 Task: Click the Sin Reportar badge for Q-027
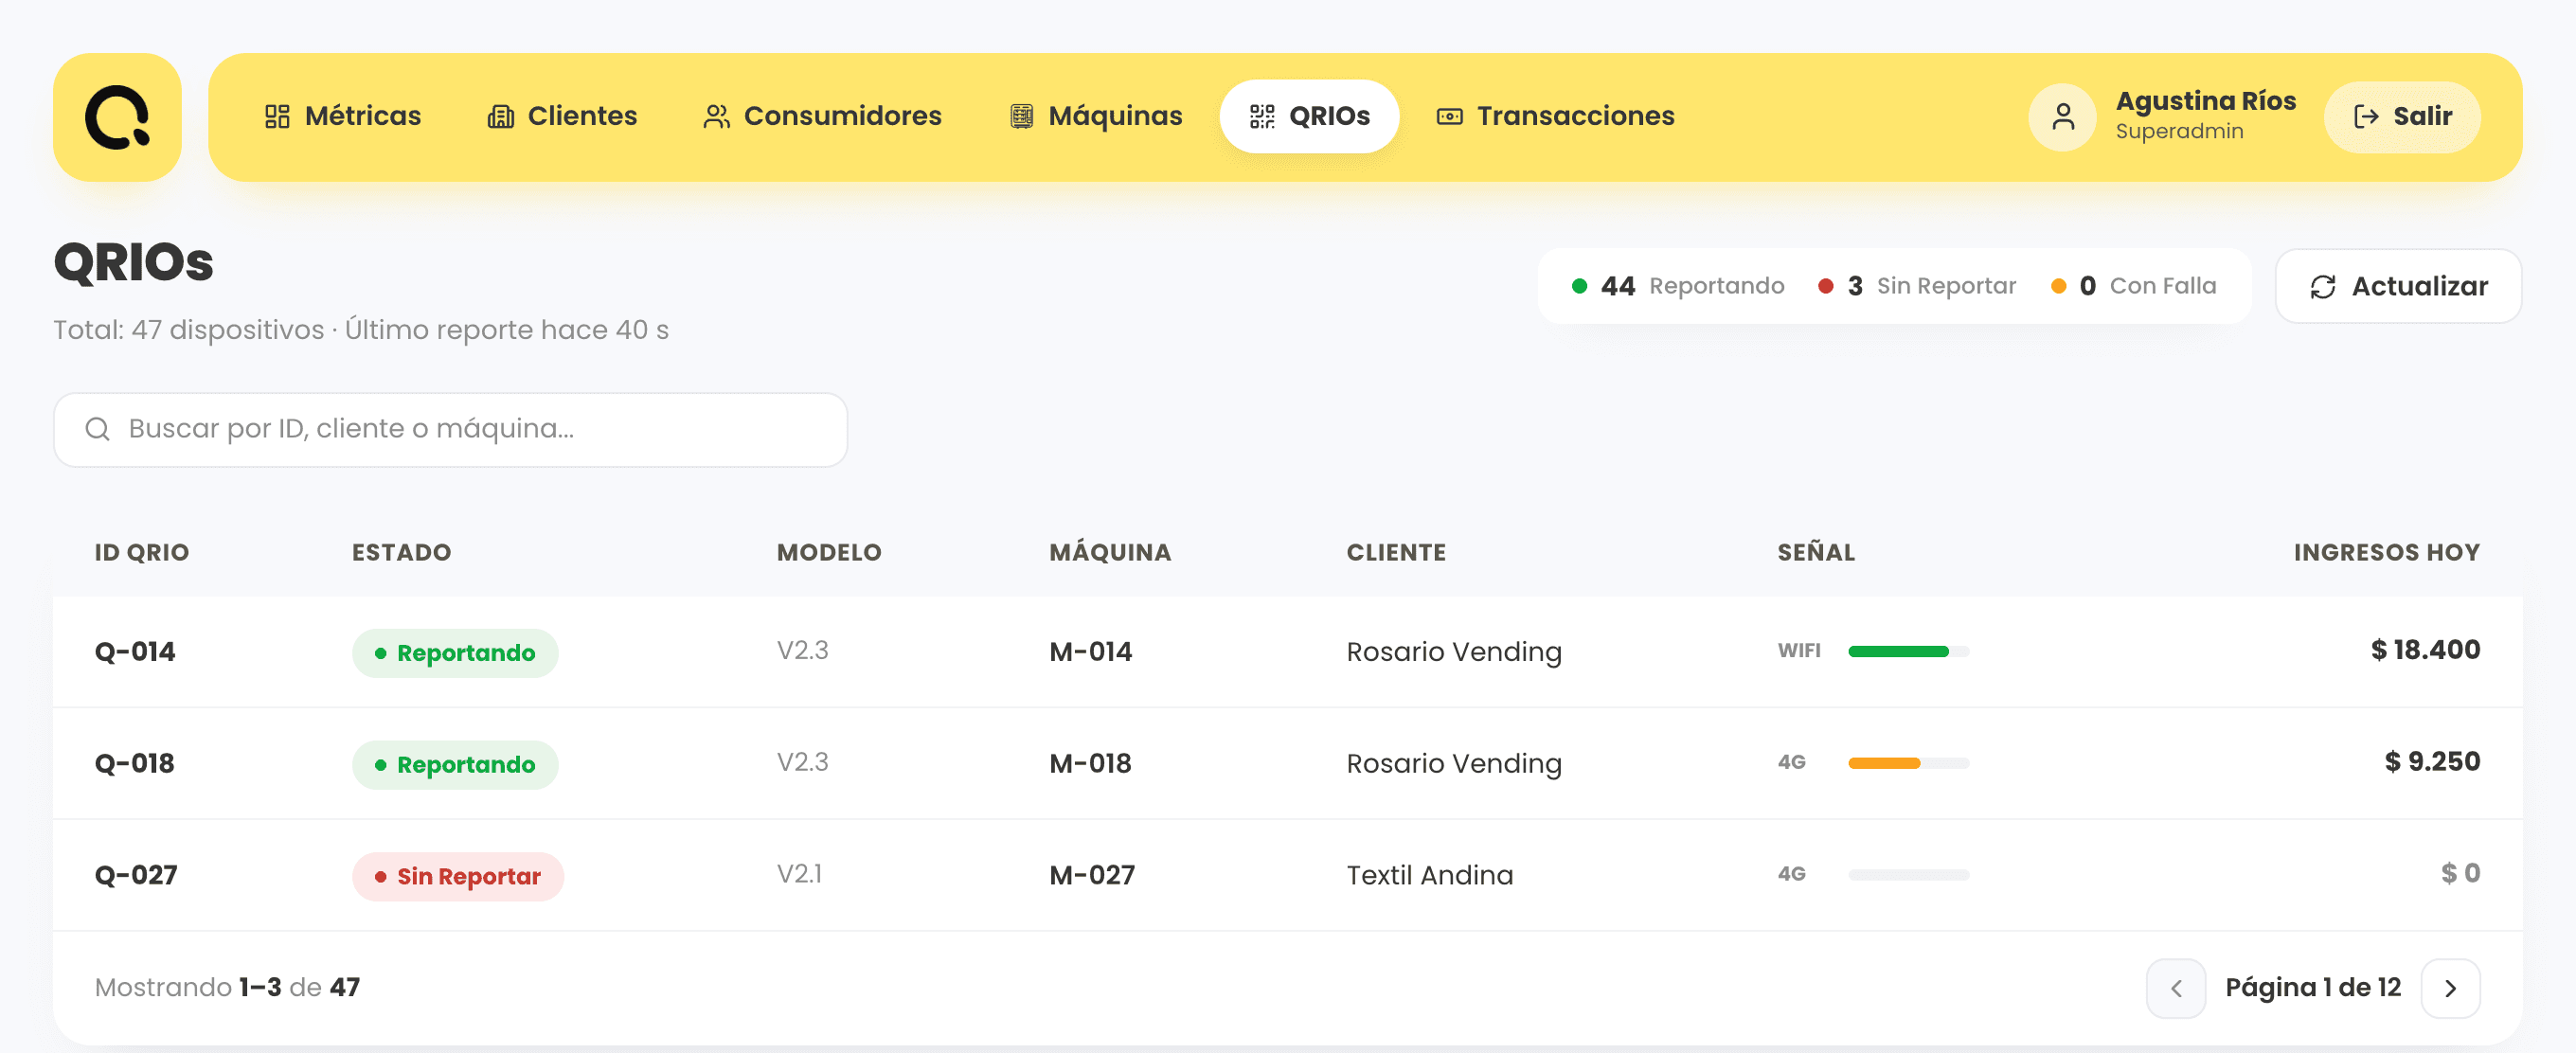tap(458, 877)
